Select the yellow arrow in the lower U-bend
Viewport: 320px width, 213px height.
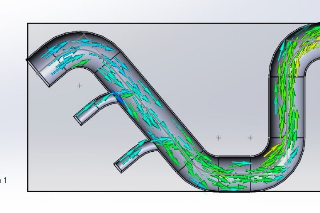pos(272,150)
